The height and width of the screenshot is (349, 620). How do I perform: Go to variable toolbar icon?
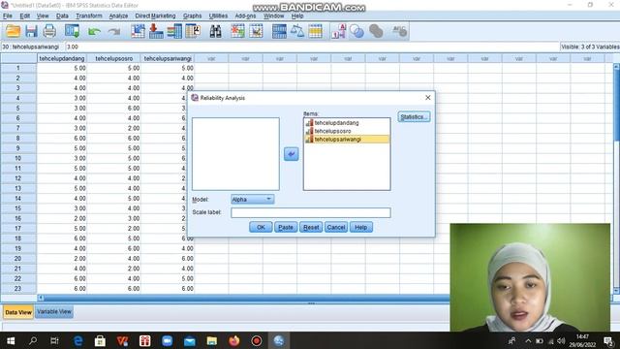pyautogui.click(x=156, y=31)
